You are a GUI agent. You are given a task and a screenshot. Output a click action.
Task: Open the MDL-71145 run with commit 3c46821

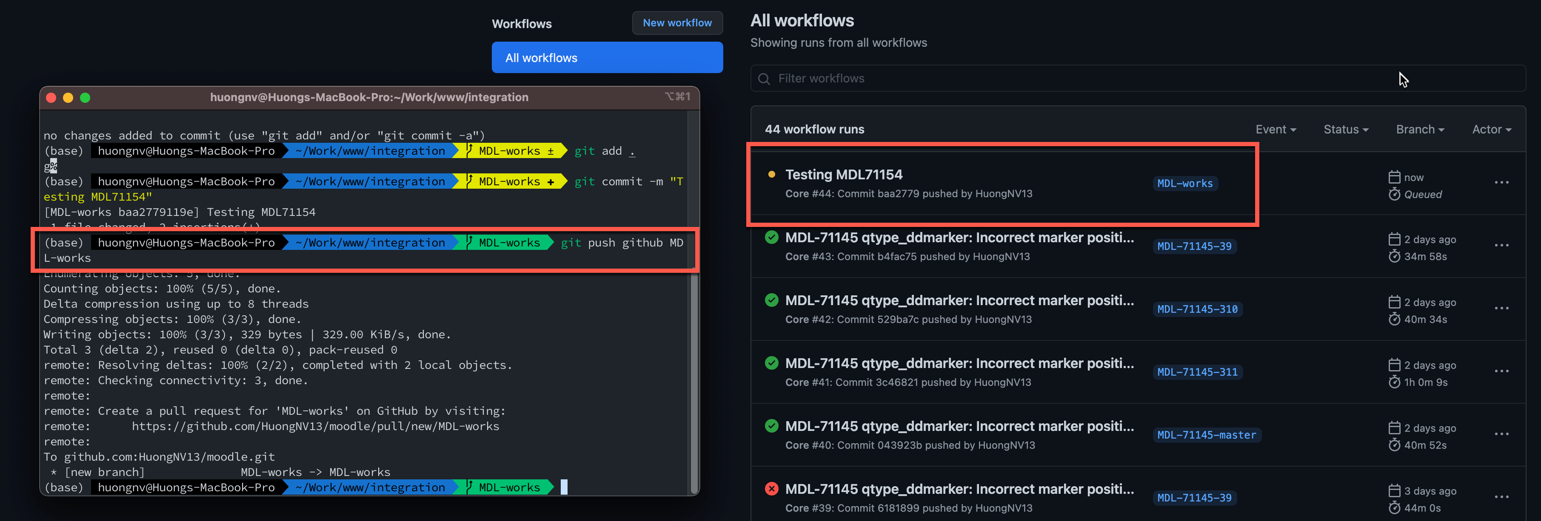[x=959, y=362]
